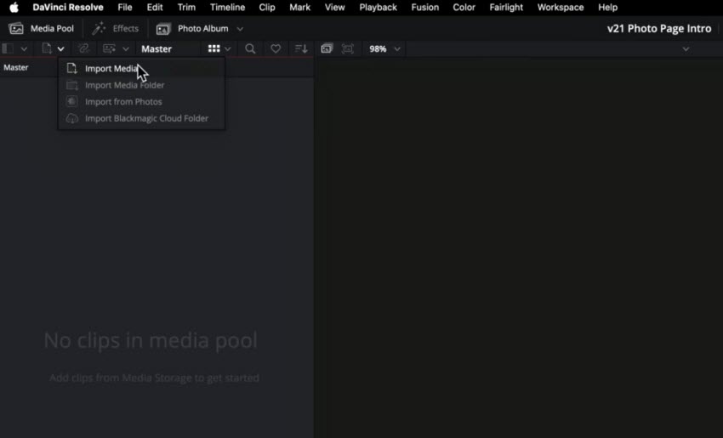The image size is (723, 438).
Task: Toggle the bin list sidebar icon
Action: 8,48
